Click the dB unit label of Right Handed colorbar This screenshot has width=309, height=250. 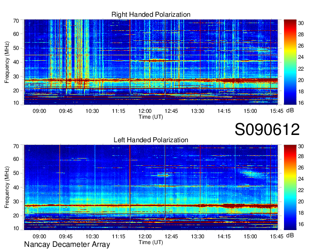290,111
